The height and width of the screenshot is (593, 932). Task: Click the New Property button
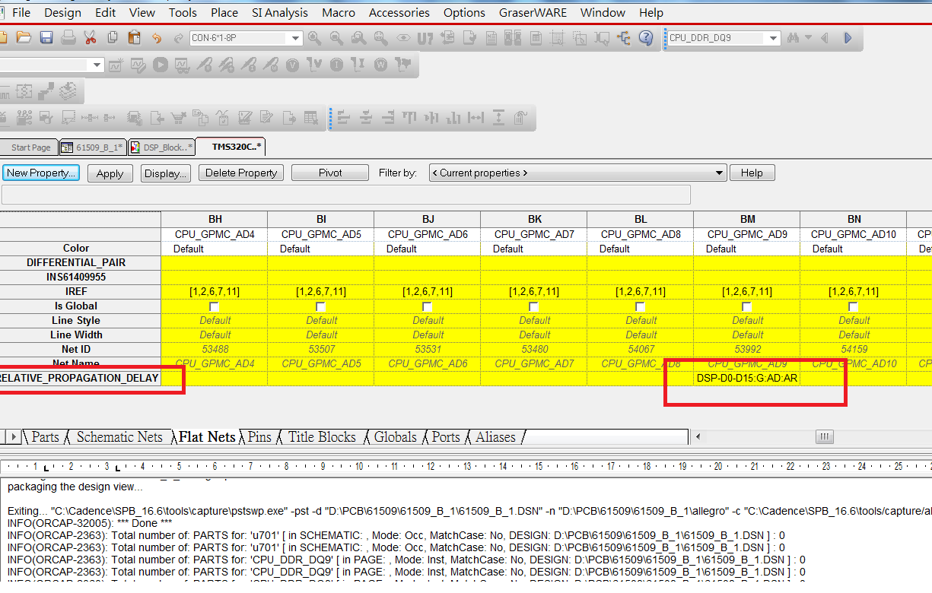[41, 173]
